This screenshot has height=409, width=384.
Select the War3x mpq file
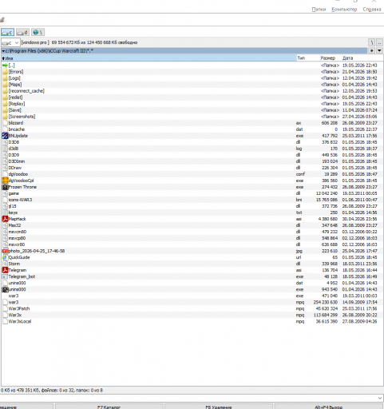coord(192,315)
